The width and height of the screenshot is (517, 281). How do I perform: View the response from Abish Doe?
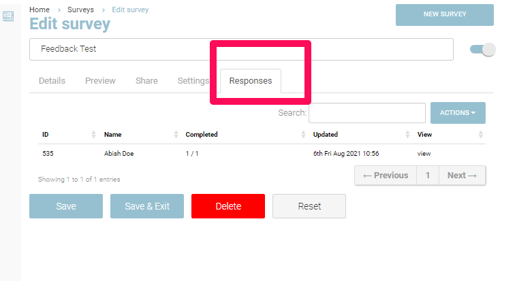click(424, 154)
